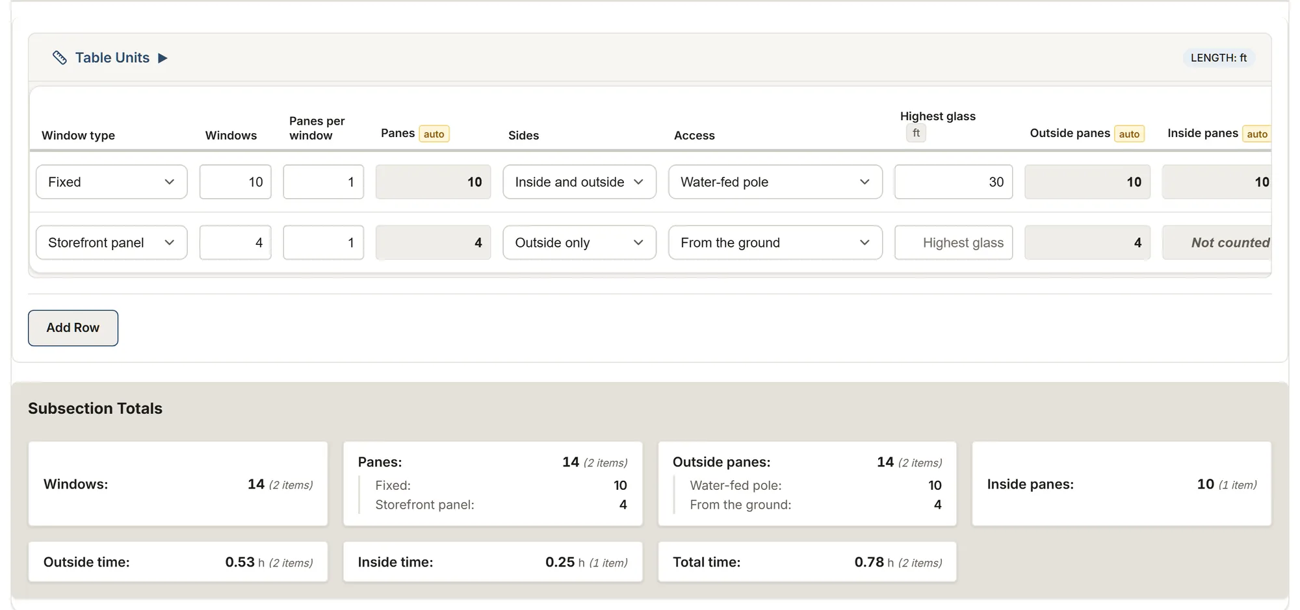Click the Access column header
The height and width of the screenshot is (610, 1300).
(694, 135)
